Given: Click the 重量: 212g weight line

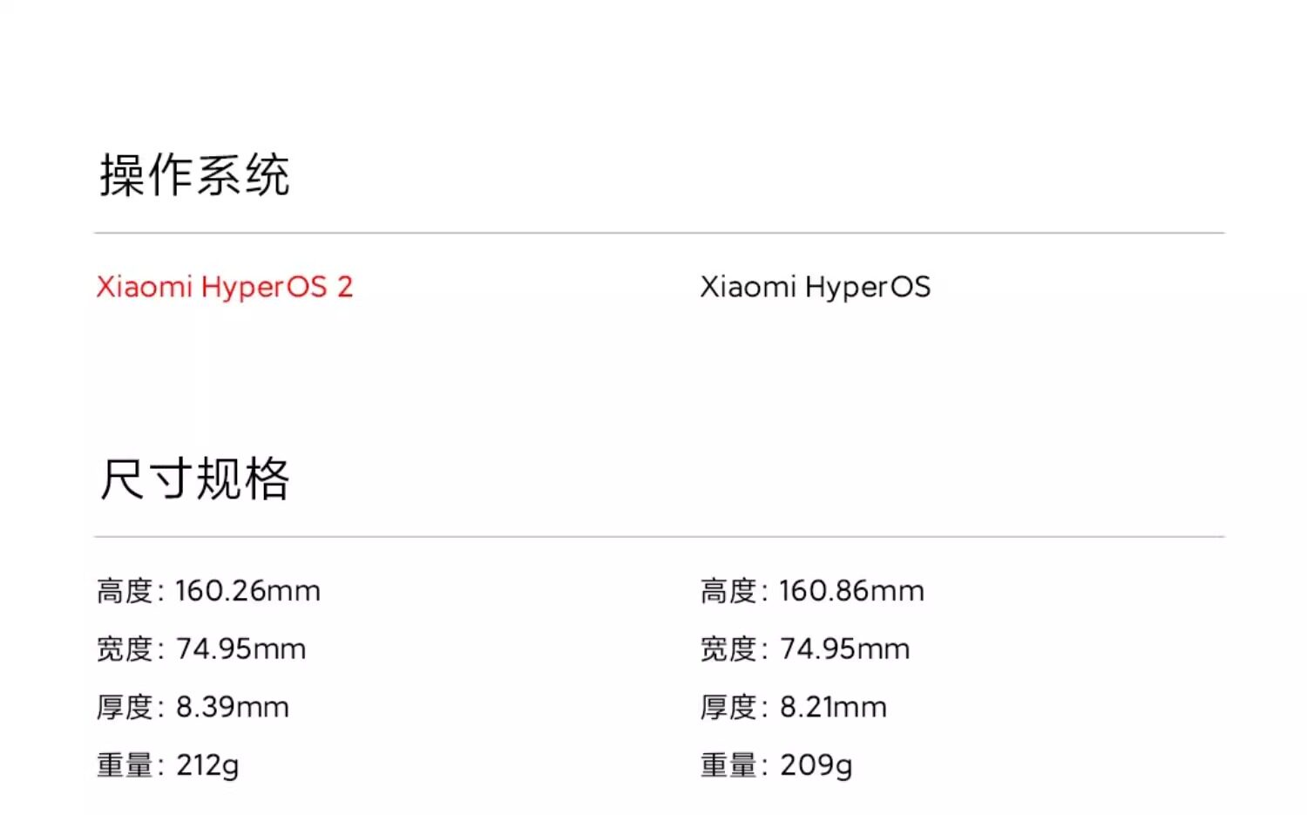Looking at the screenshot, I should (x=167, y=765).
